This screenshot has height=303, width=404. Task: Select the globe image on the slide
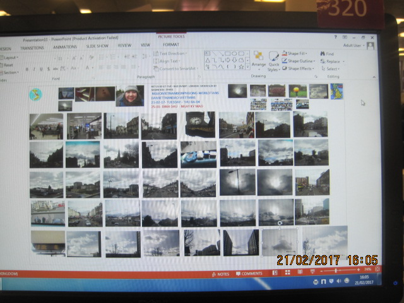point(35,94)
